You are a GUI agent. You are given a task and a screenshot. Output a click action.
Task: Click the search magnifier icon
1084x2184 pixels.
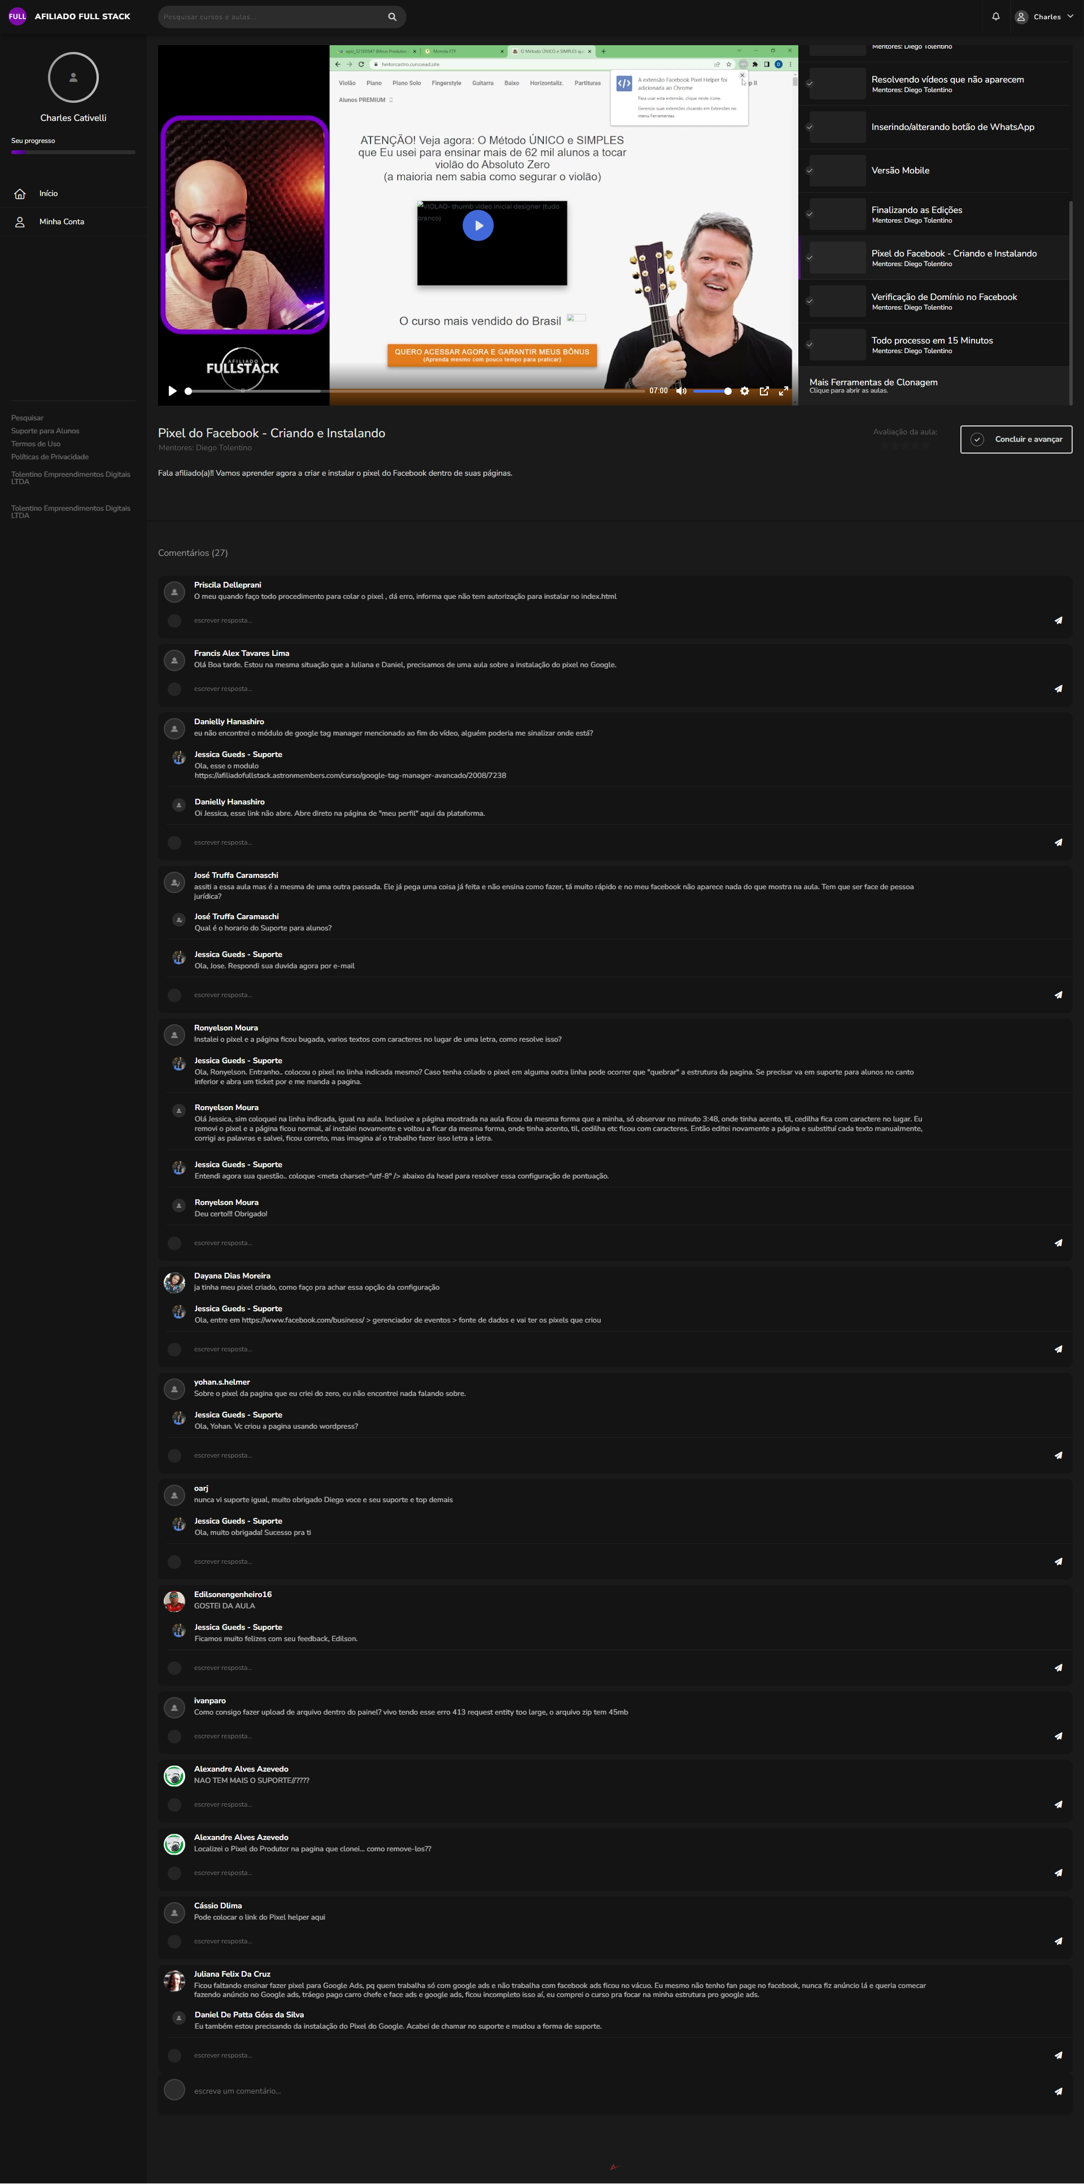[392, 16]
